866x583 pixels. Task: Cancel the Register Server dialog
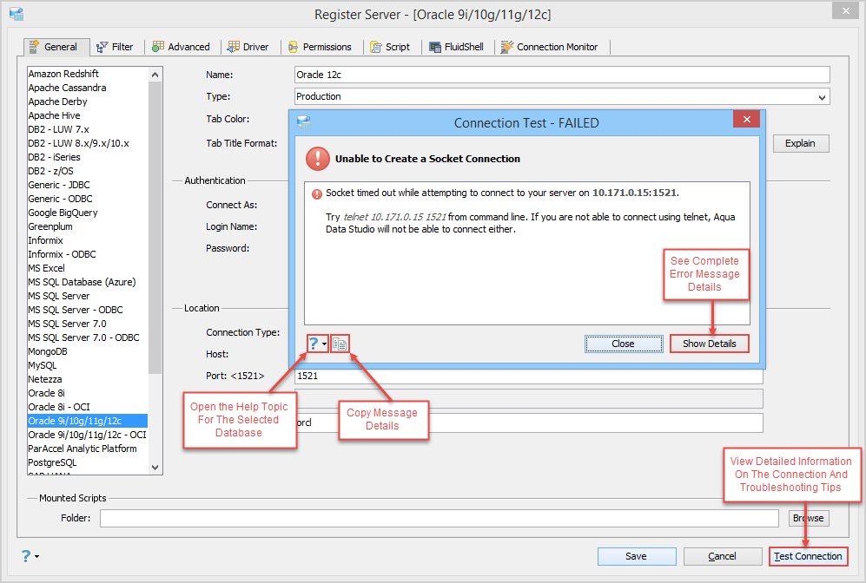(722, 556)
